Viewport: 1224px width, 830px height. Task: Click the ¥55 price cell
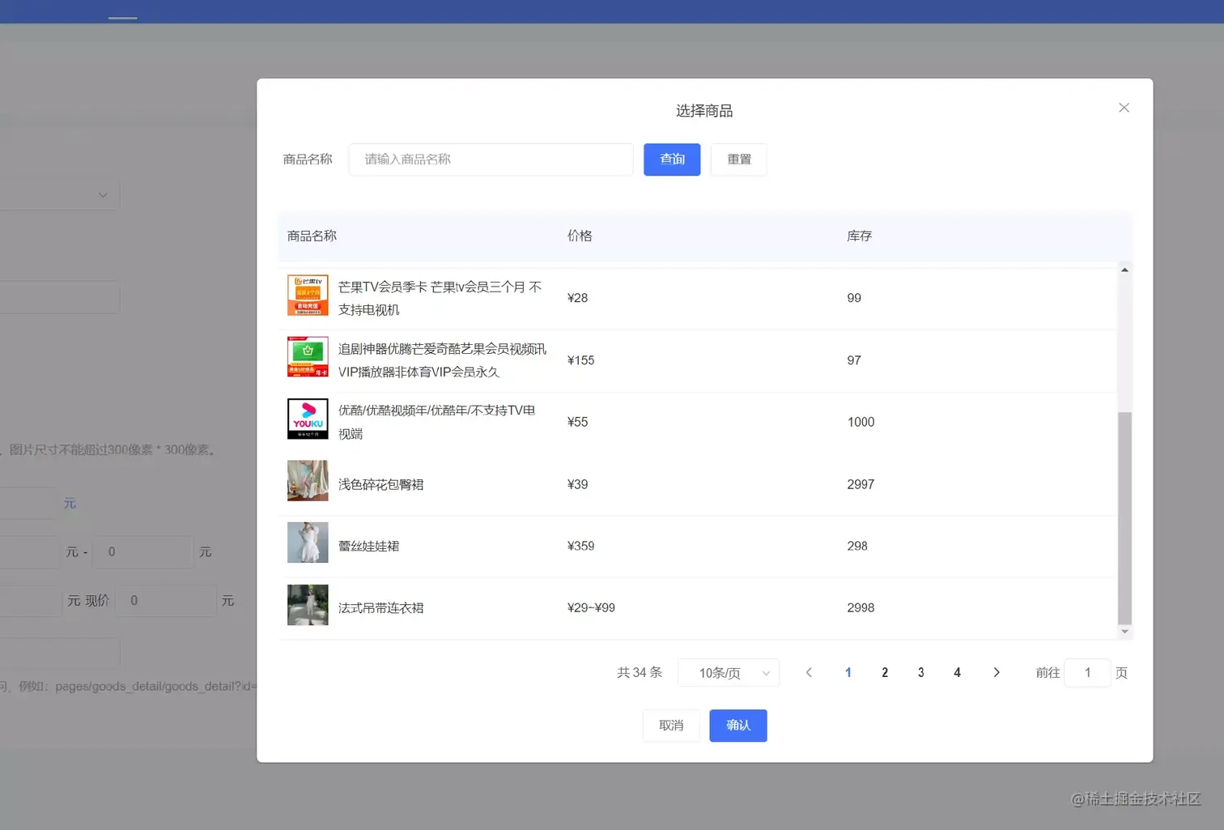click(x=578, y=422)
